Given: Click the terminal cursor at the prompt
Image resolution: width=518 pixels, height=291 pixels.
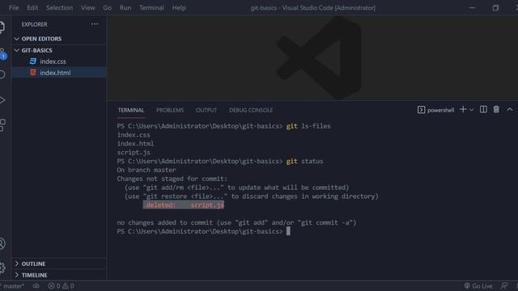Looking at the screenshot, I should [x=288, y=231].
